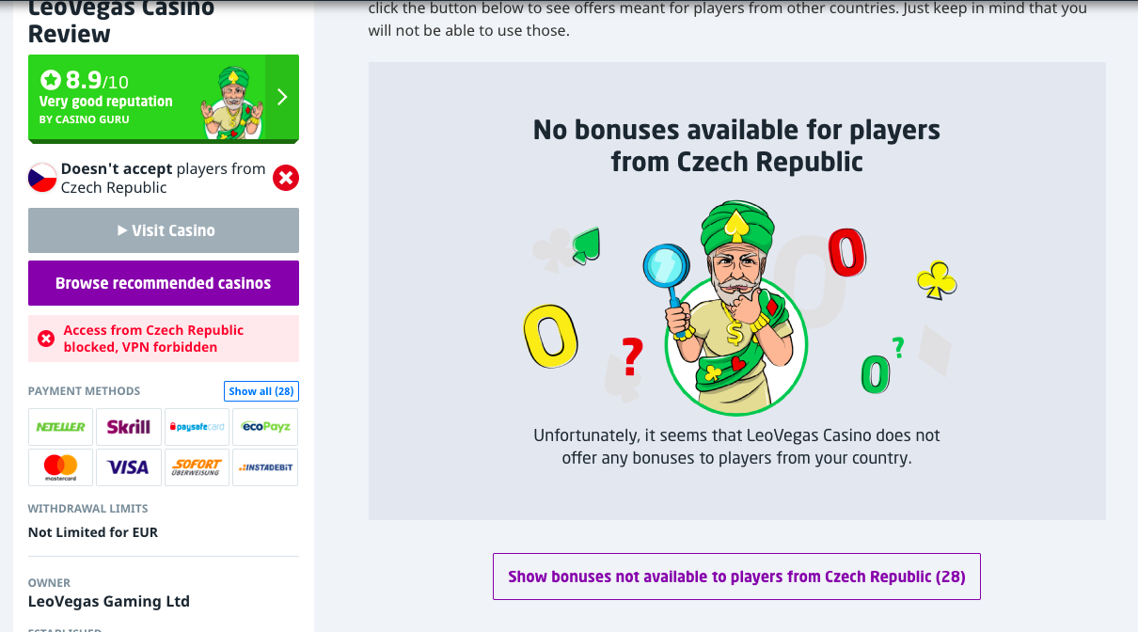1138x632 pixels.
Task: Click the Czech Republic flag icon
Action: click(x=42, y=178)
